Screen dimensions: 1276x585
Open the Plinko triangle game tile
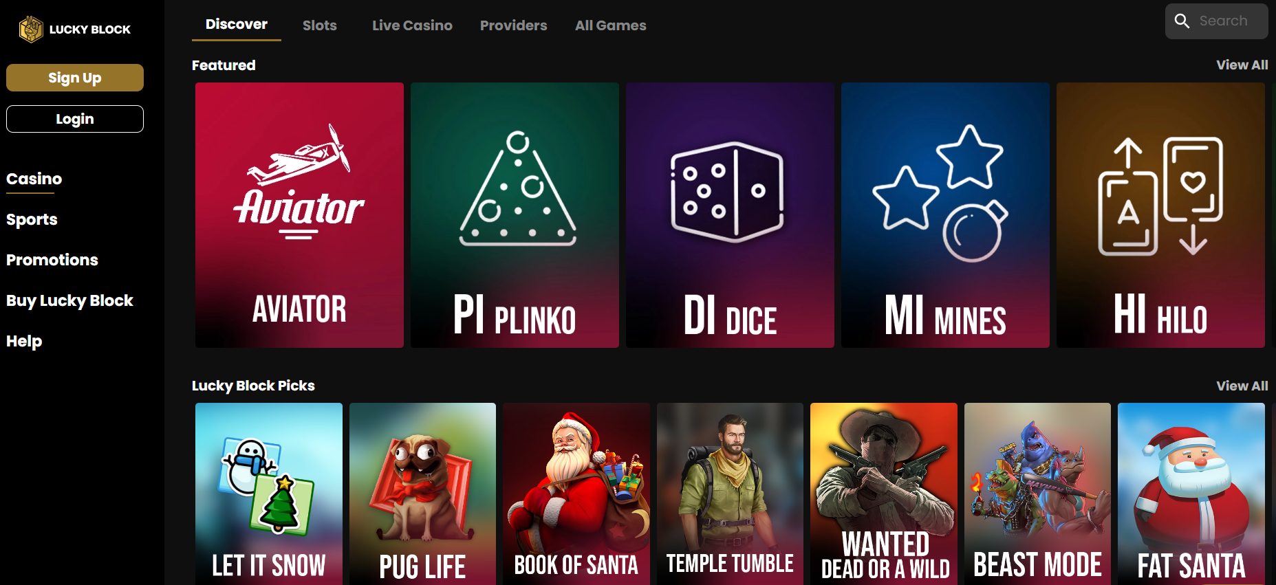[x=515, y=215]
